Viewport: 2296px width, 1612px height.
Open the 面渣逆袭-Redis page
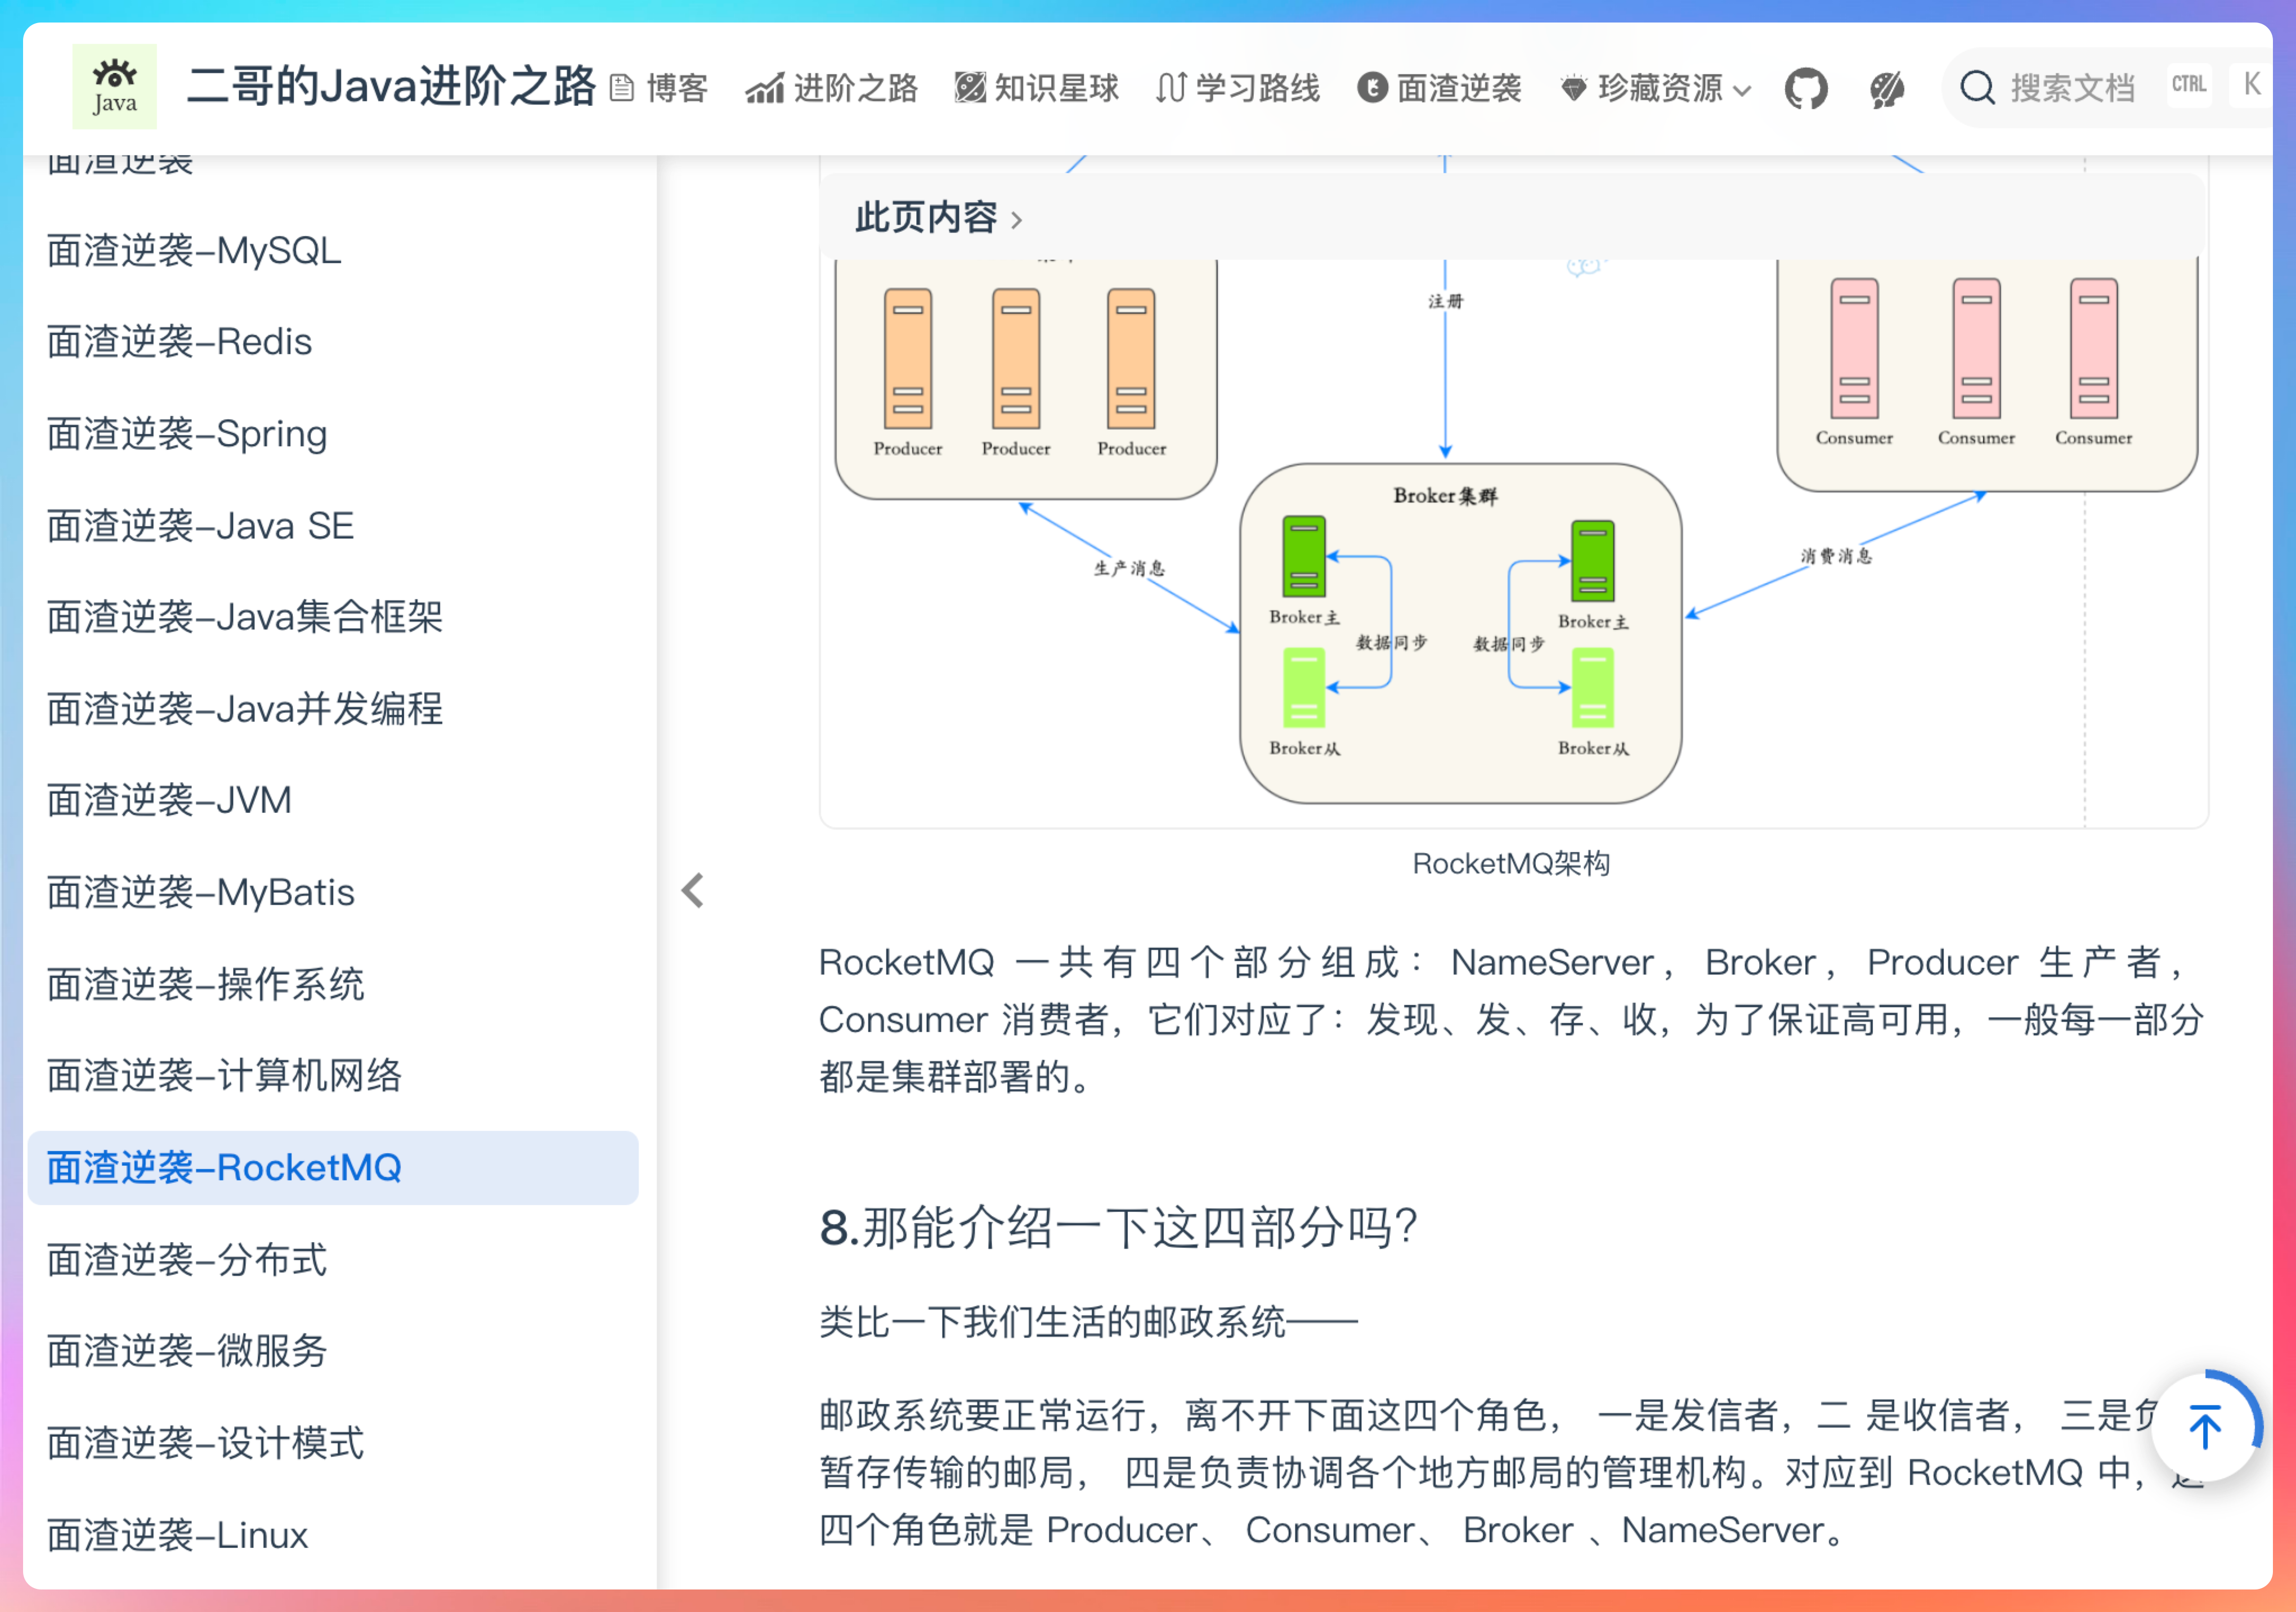180,342
